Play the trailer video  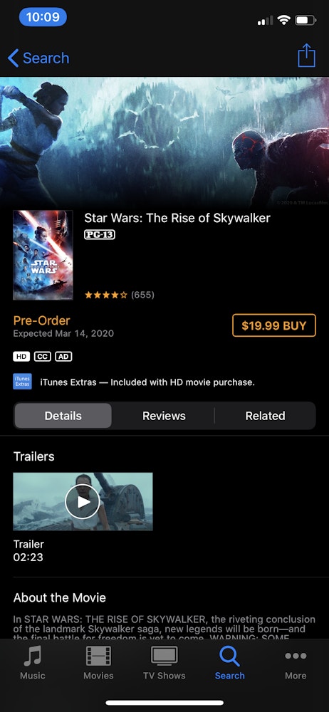point(83,501)
